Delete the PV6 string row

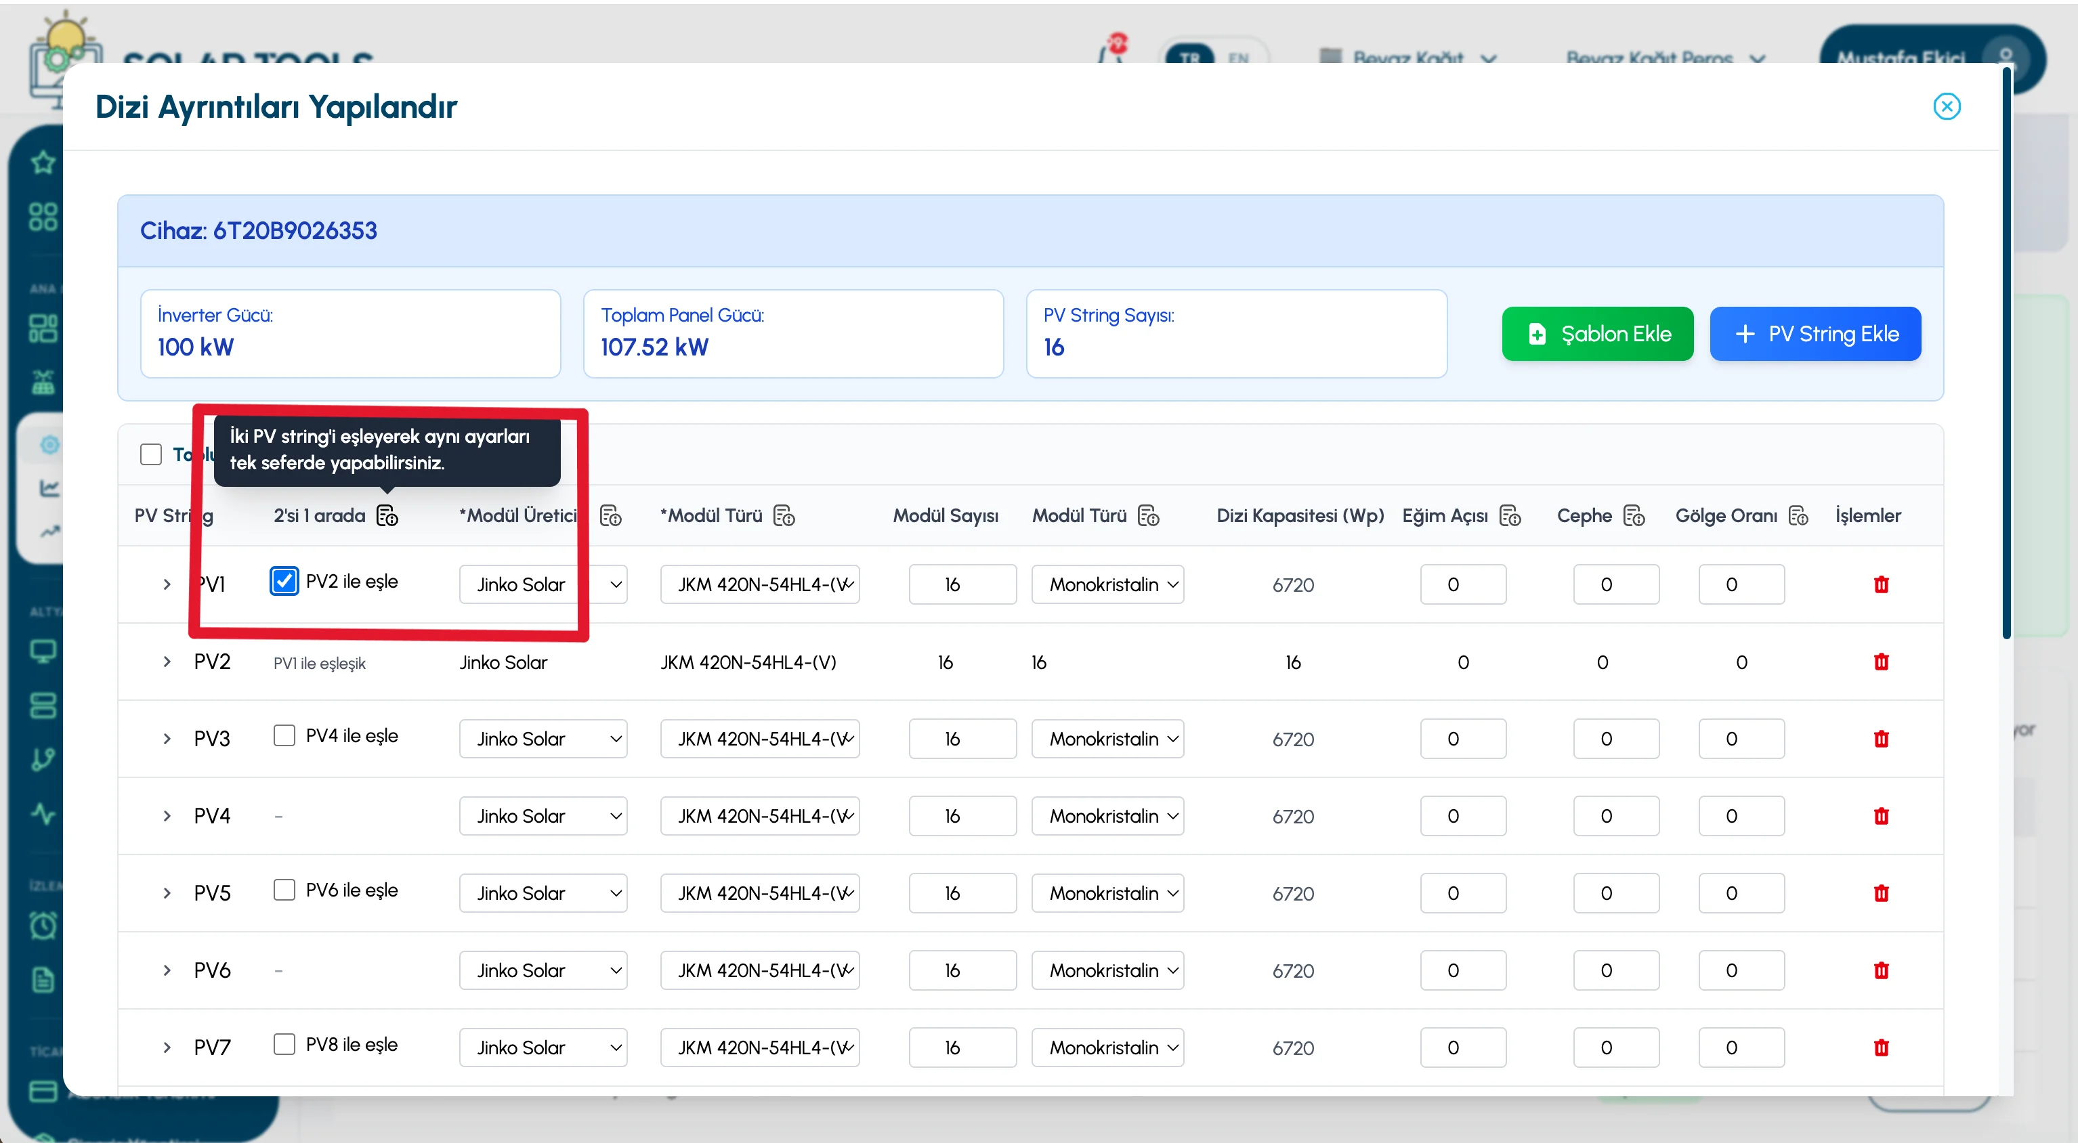(1881, 970)
